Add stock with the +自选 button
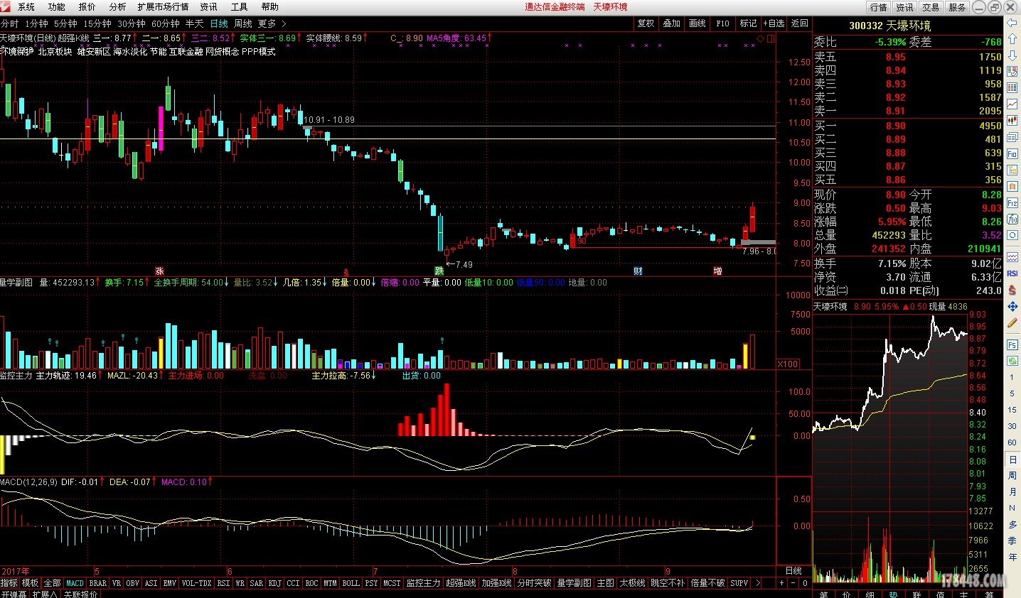 pyautogui.click(x=774, y=23)
